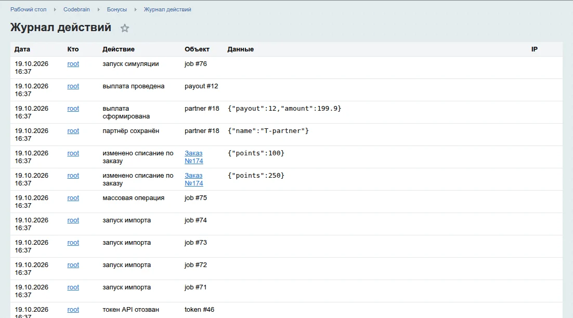Add this page to favorites with the star
Viewport: 573px width, 318px height.
(125, 28)
